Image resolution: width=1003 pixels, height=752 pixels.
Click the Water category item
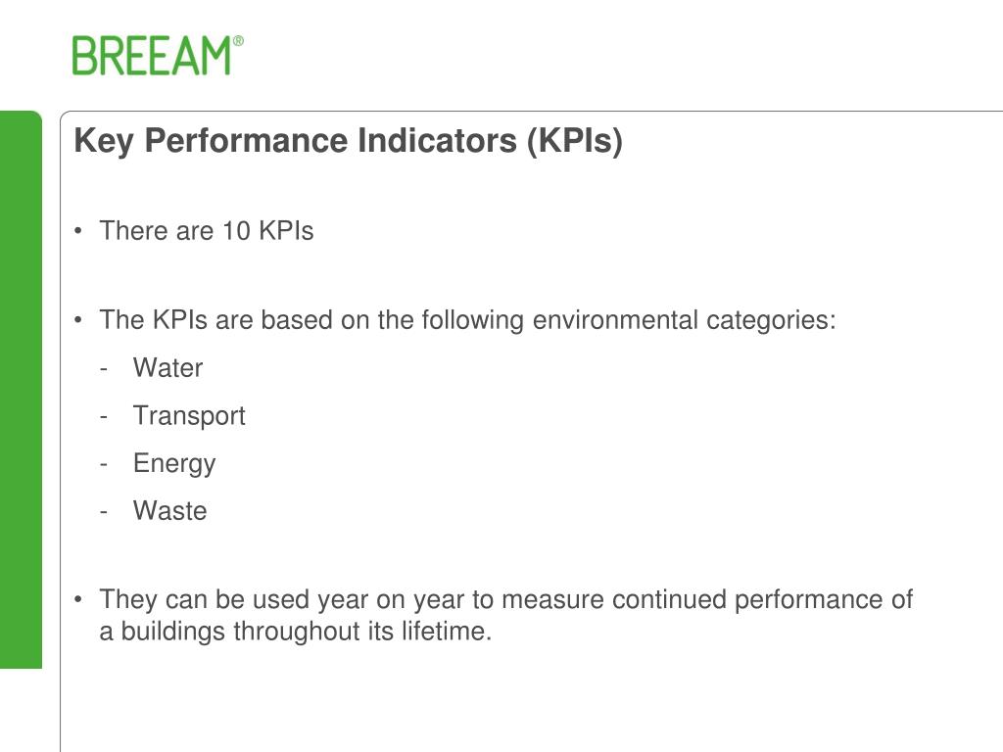pos(167,368)
